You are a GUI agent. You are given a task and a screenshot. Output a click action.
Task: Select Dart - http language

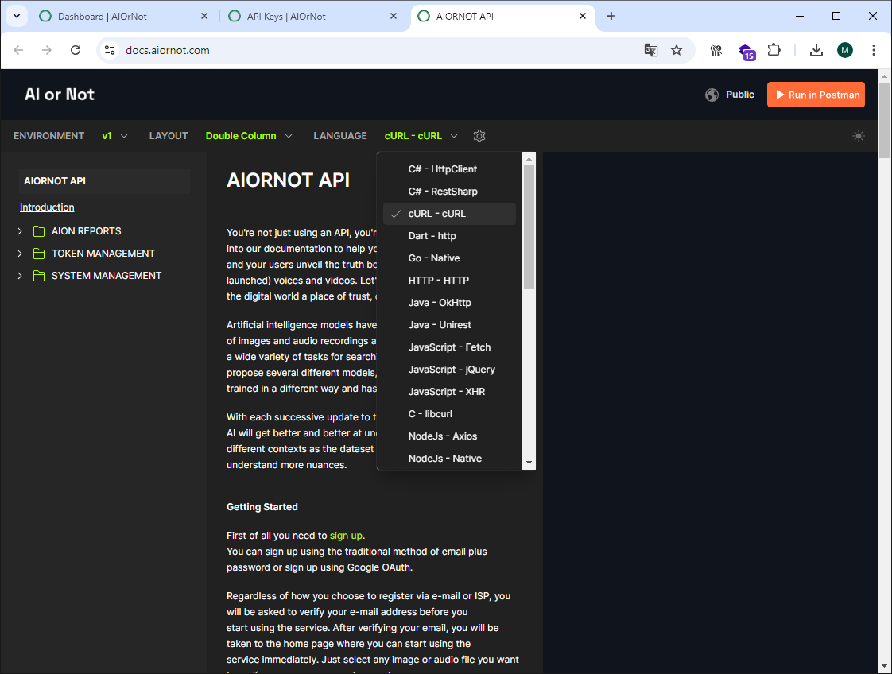pos(449,235)
